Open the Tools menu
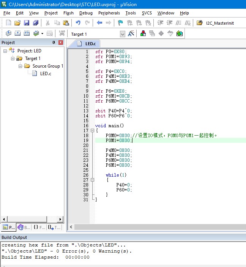Screen dimensions: 246x267 click(x=131, y=13)
